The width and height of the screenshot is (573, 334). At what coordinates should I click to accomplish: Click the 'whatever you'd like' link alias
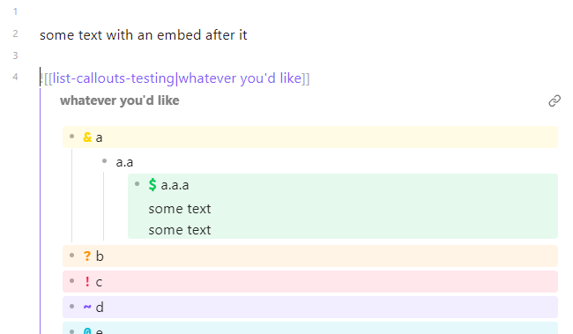point(240,78)
